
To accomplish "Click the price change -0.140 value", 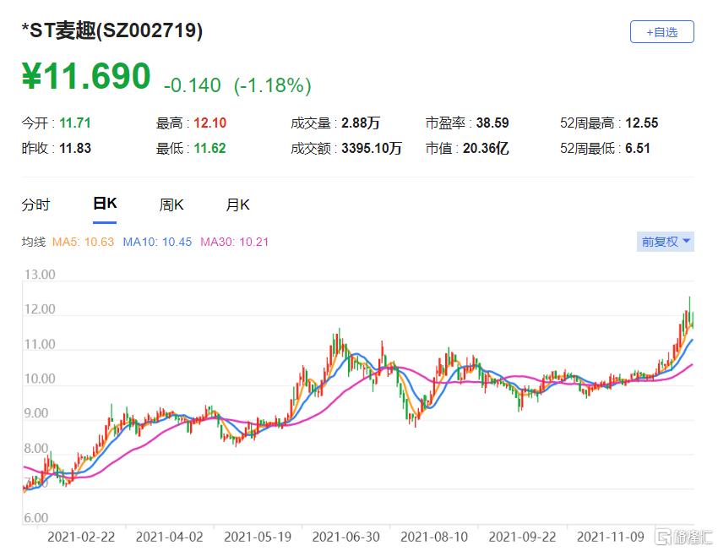I will tap(193, 85).
